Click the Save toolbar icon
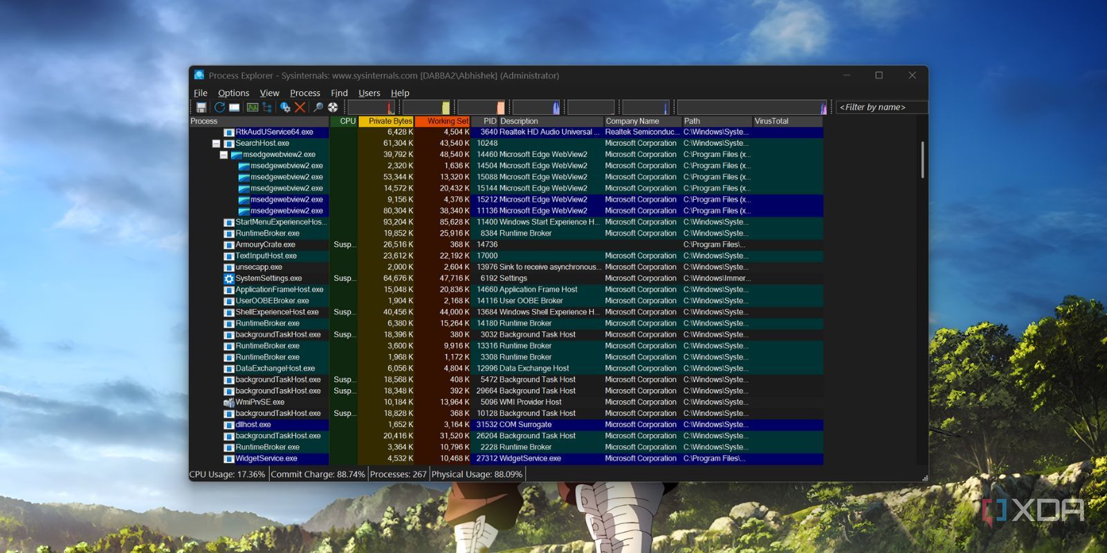Screen dimensions: 1107x553 coord(201,107)
